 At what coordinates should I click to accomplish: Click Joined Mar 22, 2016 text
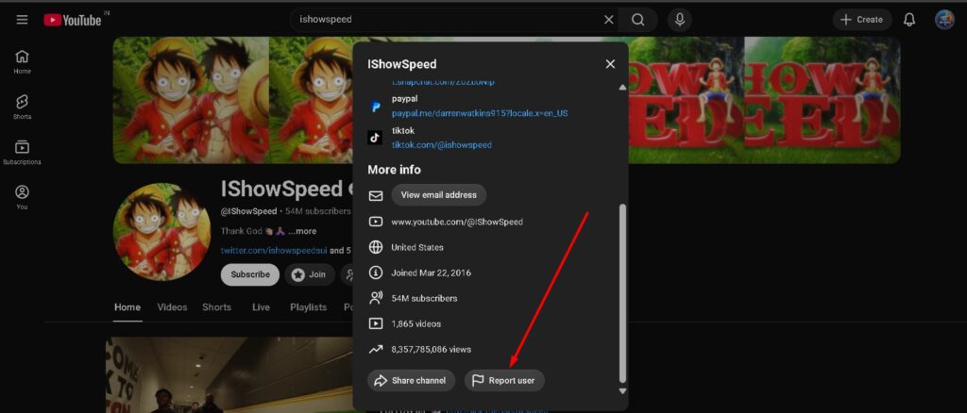431,273
